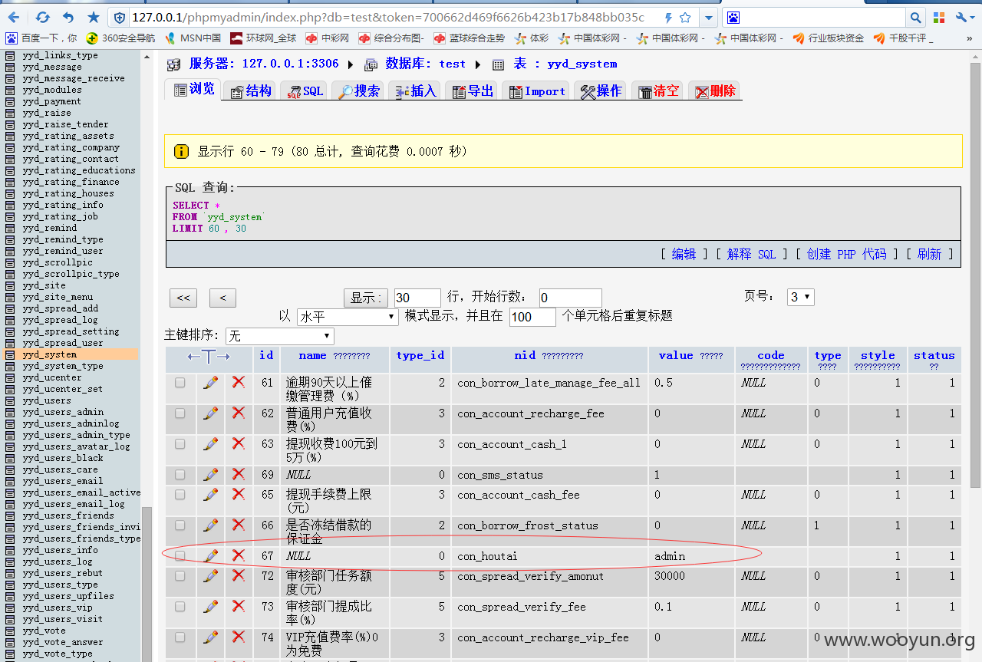Click edit pencil for con_sms_status row
The image size is (982, 662).
tap(210, 474)
